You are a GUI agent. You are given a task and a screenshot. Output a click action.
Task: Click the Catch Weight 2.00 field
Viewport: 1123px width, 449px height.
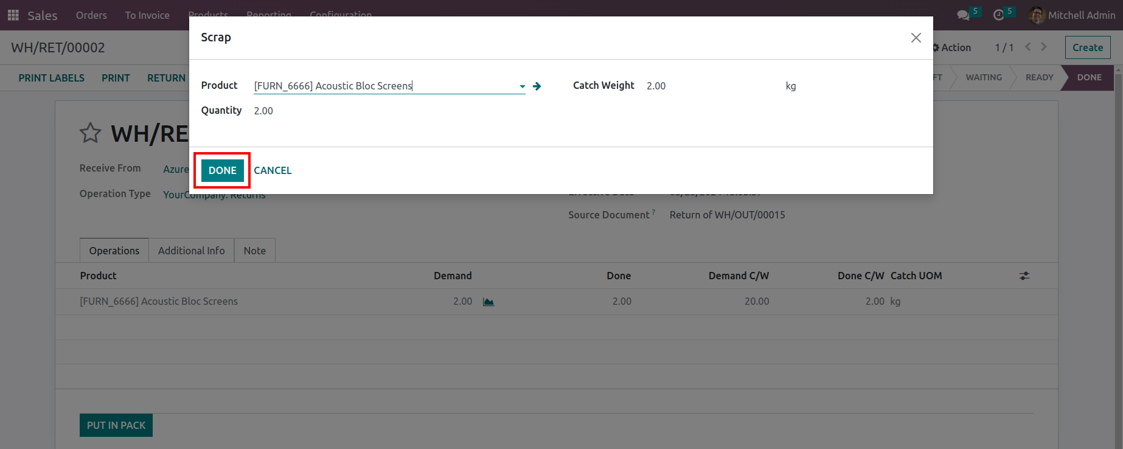pos(656,86)
